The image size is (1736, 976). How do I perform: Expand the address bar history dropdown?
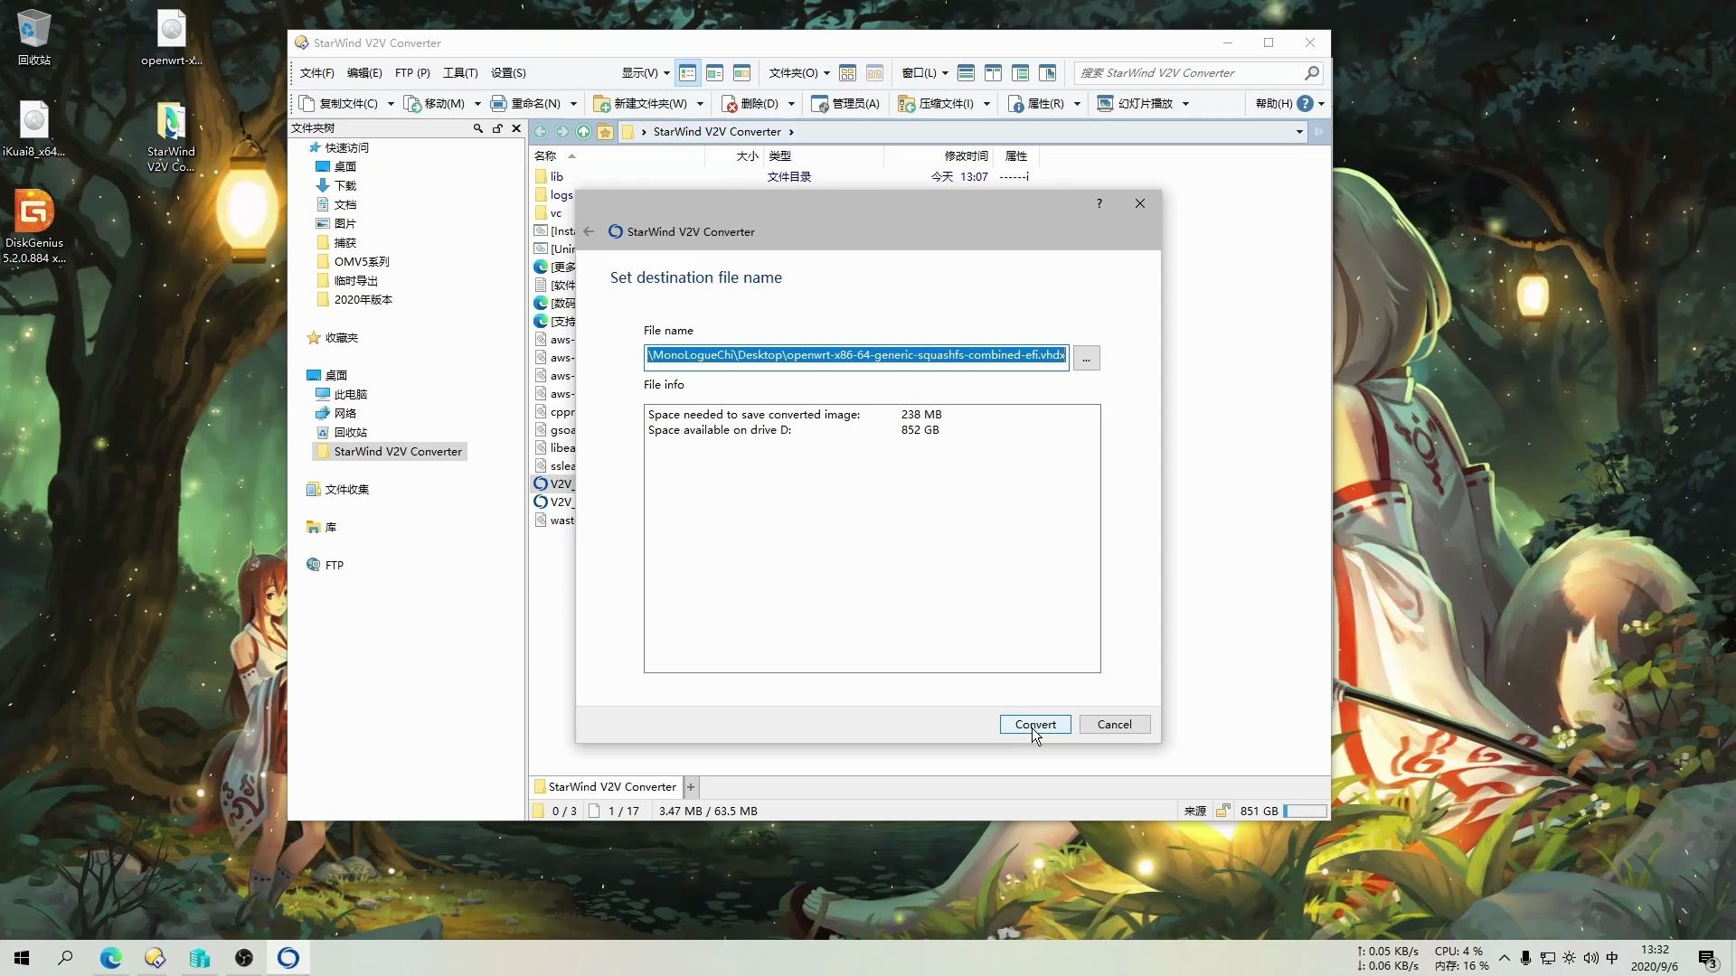(1299, 132)
